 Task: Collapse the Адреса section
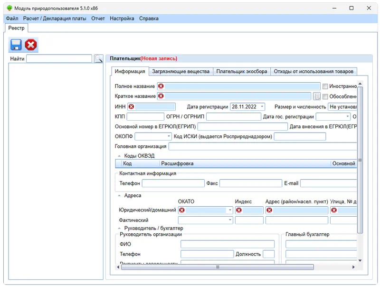119,196
